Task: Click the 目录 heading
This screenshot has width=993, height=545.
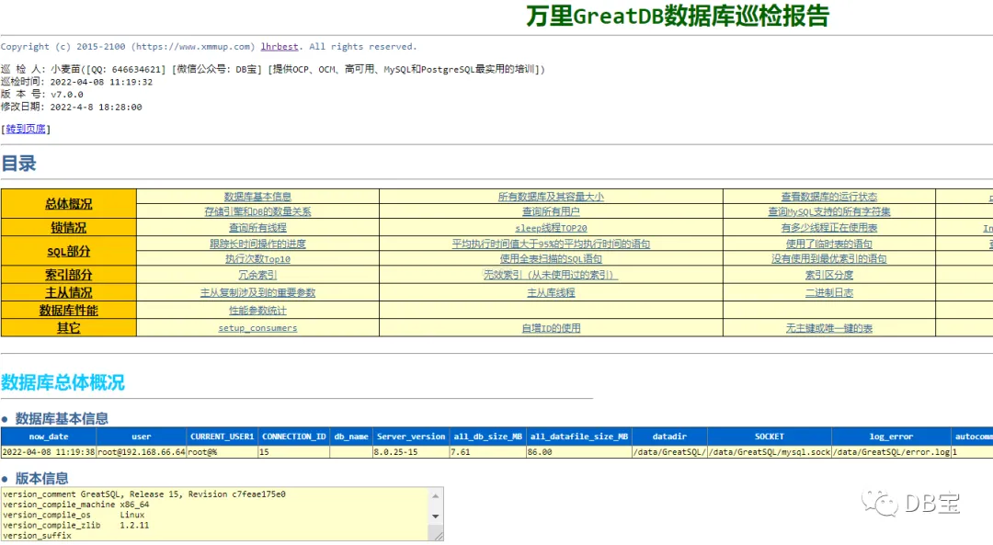Action: coord(19,164)
